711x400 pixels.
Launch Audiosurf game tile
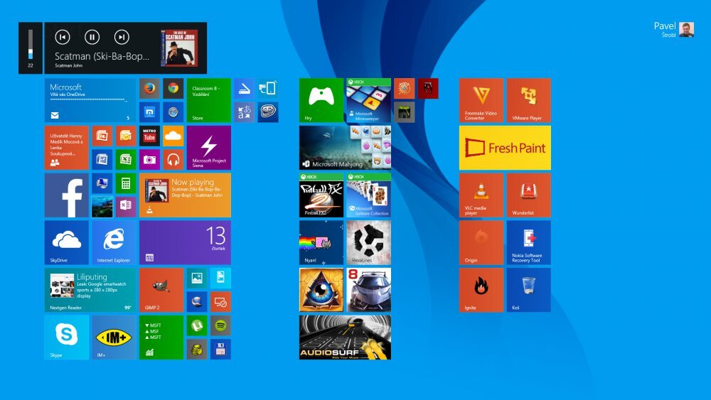[x=345, y=337]
